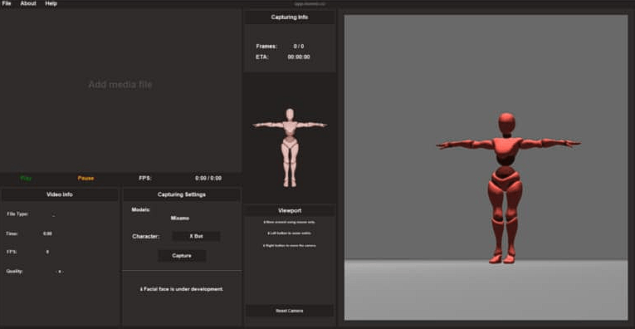Screen dimensions: 635x329
Task: Click the File Type label
Action: [17, 214]
